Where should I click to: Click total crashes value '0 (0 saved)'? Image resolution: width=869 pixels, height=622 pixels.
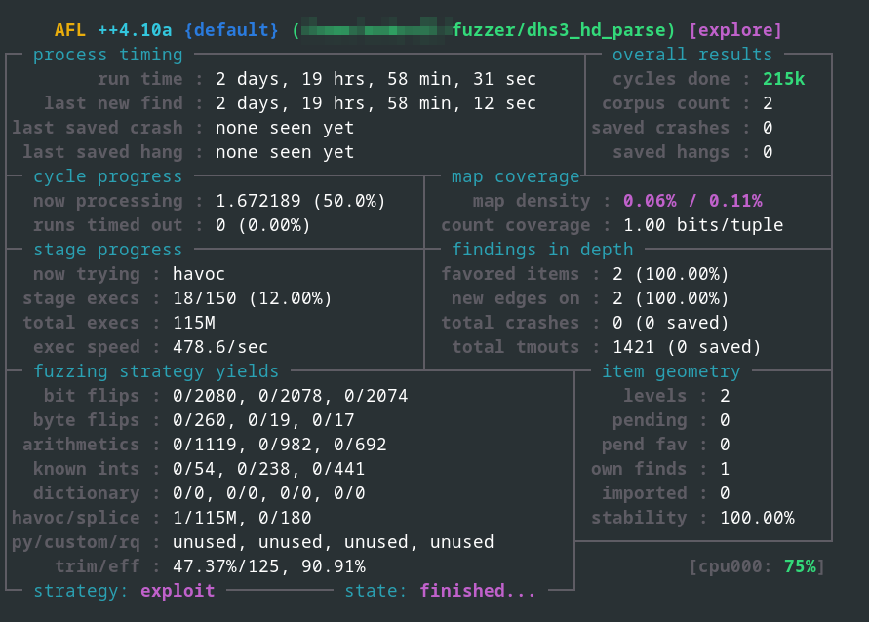click(x=671, y=323)
